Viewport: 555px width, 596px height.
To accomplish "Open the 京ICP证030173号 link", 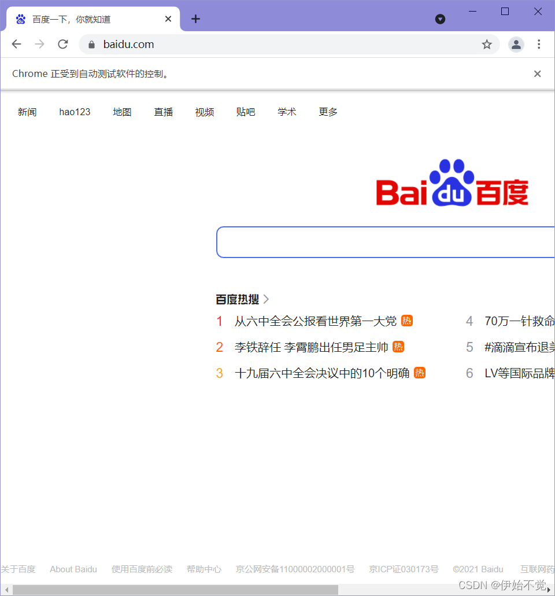I will [404, 569].
